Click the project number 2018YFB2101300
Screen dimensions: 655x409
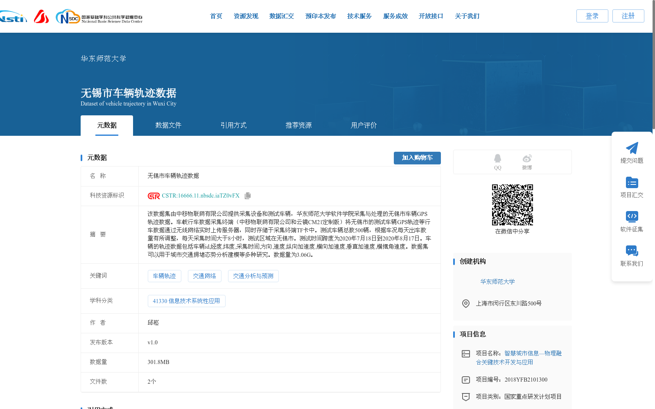[526, 380]
